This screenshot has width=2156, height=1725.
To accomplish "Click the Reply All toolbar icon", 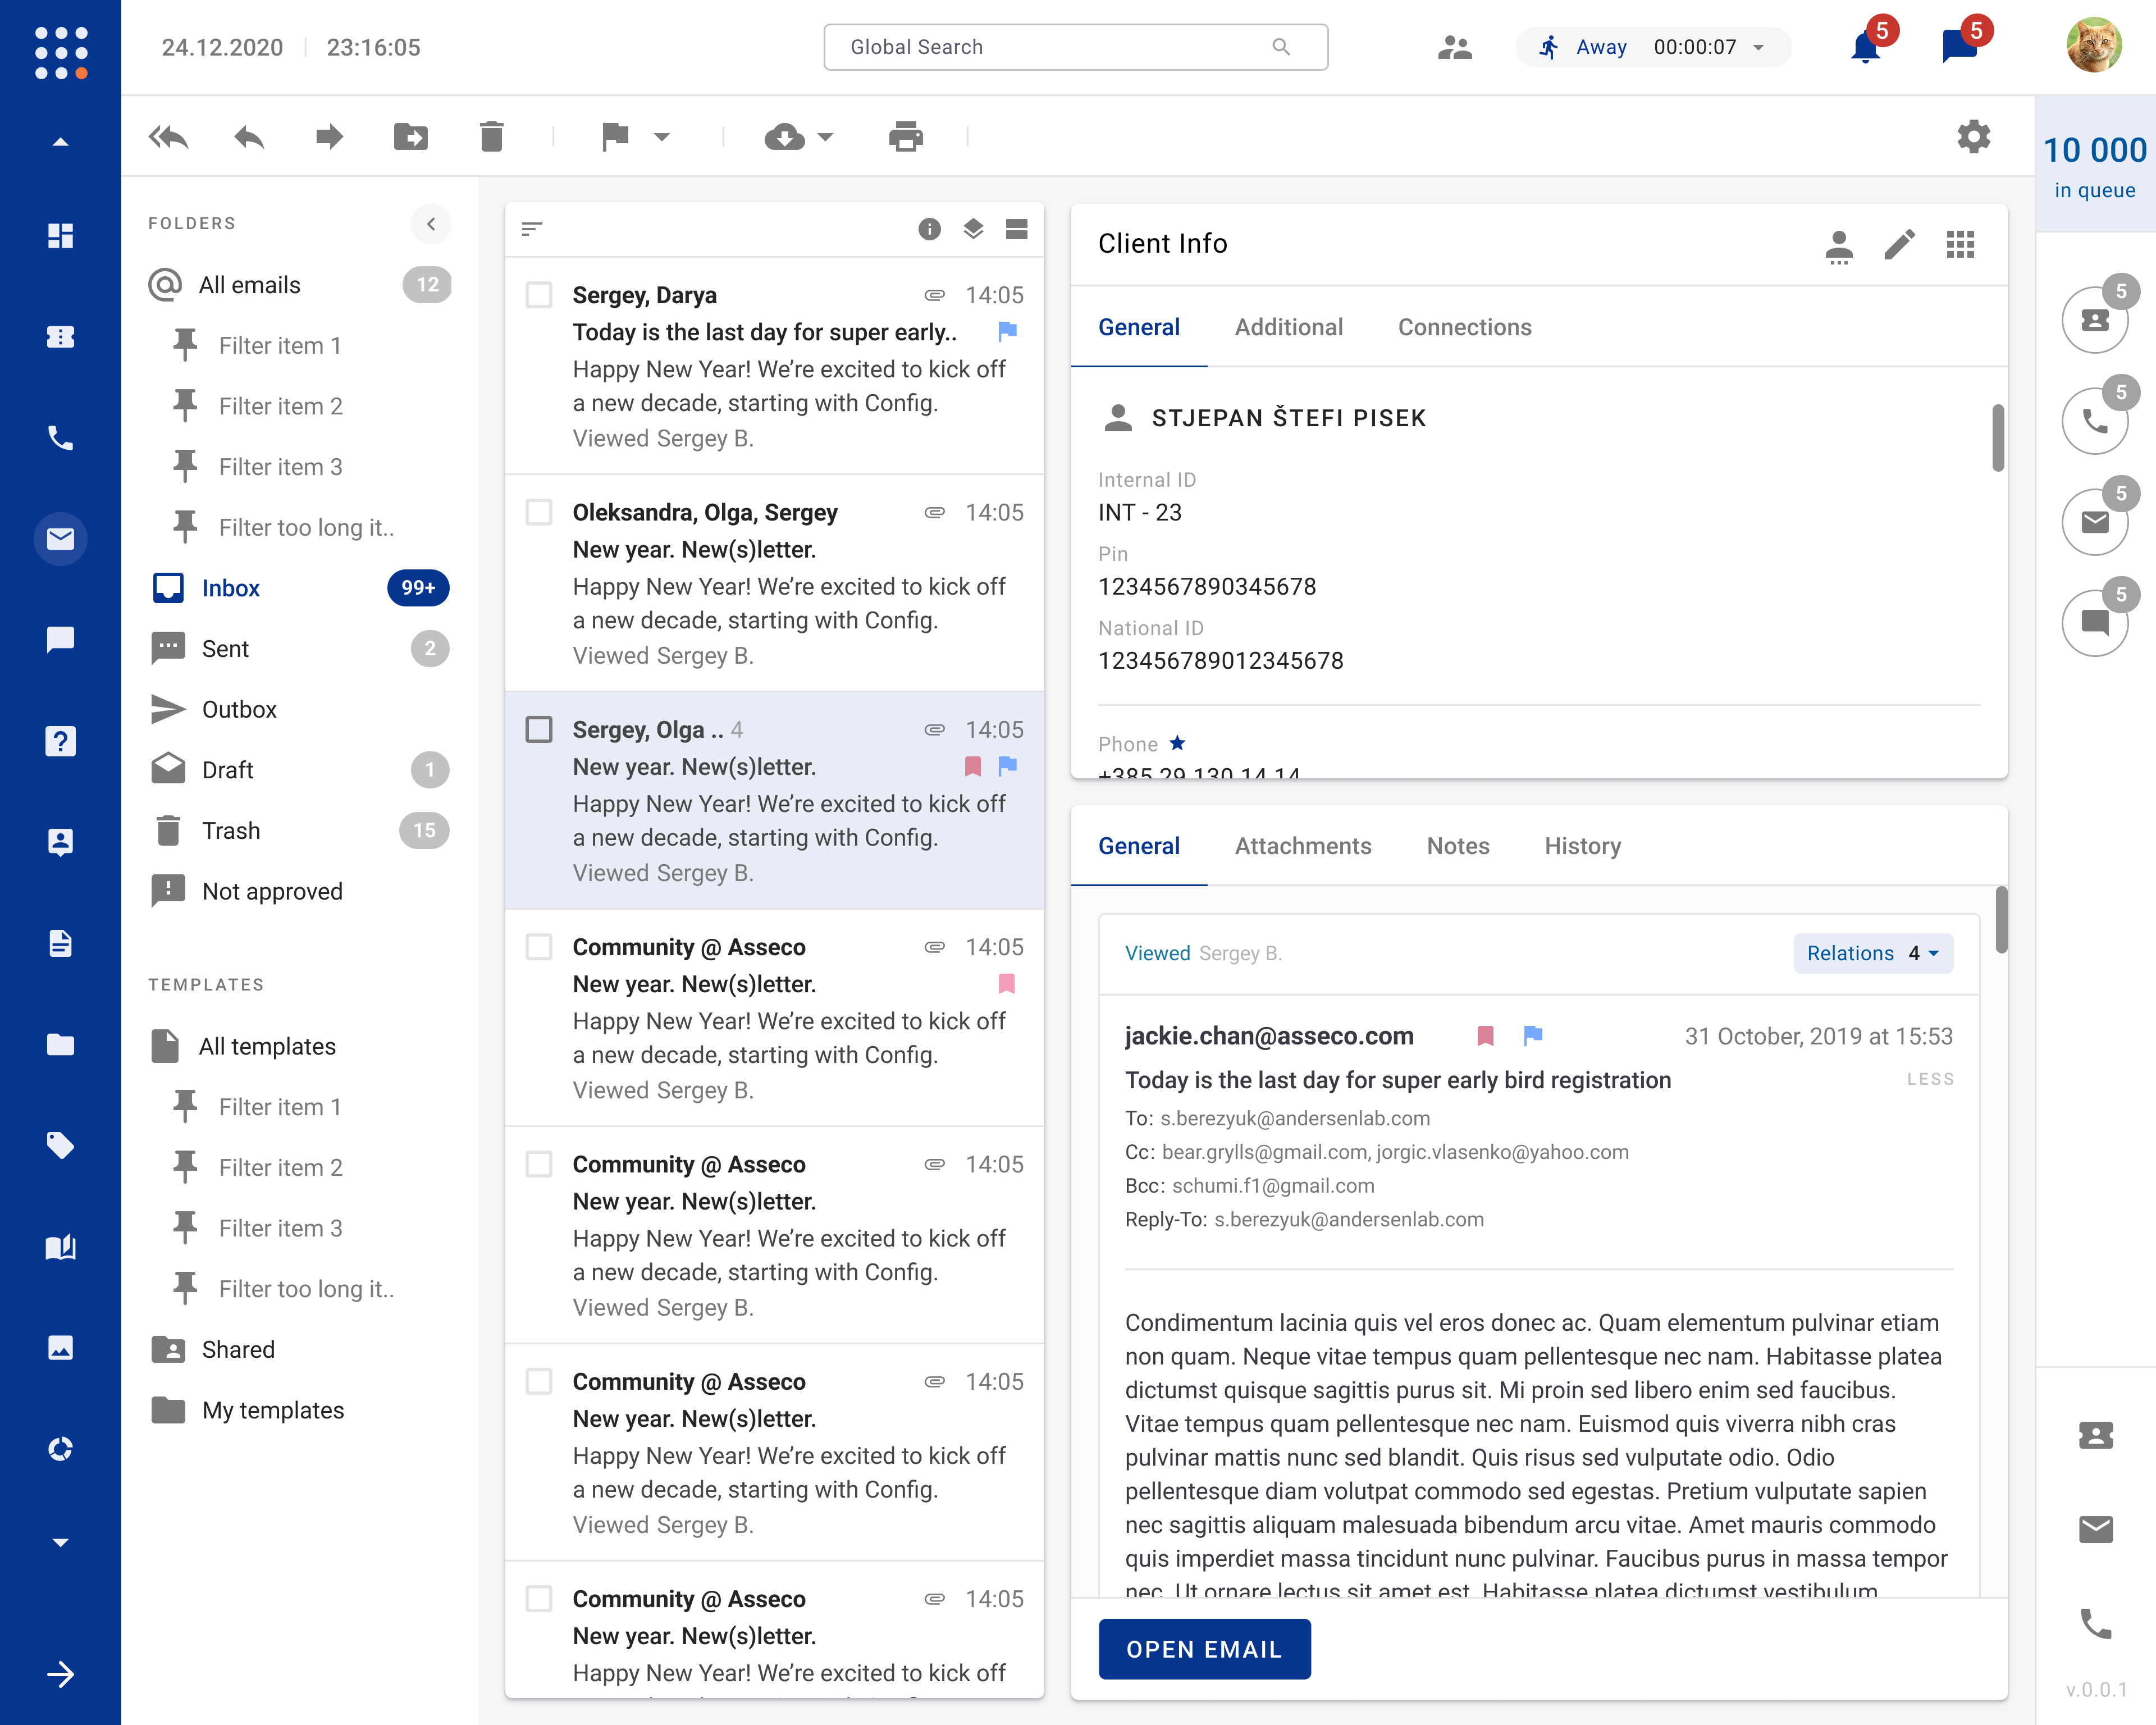I will (168, 137).
